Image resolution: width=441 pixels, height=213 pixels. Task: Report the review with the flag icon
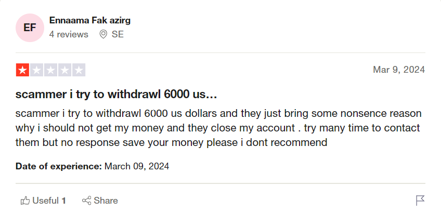pos(420,201)
